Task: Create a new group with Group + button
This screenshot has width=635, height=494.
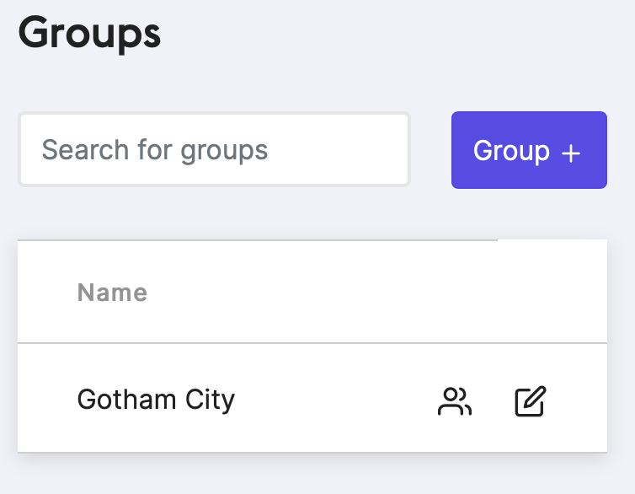Action: click(x=529, y=150)
